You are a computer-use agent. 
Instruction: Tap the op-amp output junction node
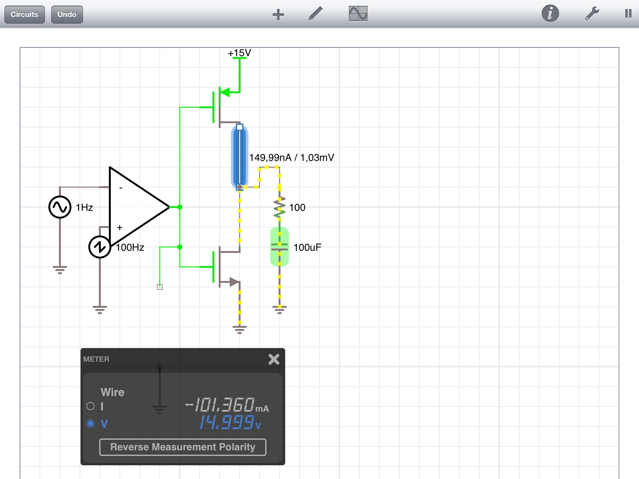[180, 207]
